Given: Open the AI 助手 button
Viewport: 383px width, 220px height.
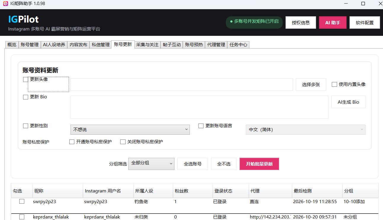Looking at the screenshot, I should pos(333,23).
